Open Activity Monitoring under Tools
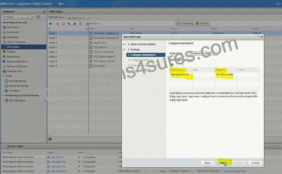Image resolution: width=282 pixels, height=174 pixels. (x=18, y=86)
